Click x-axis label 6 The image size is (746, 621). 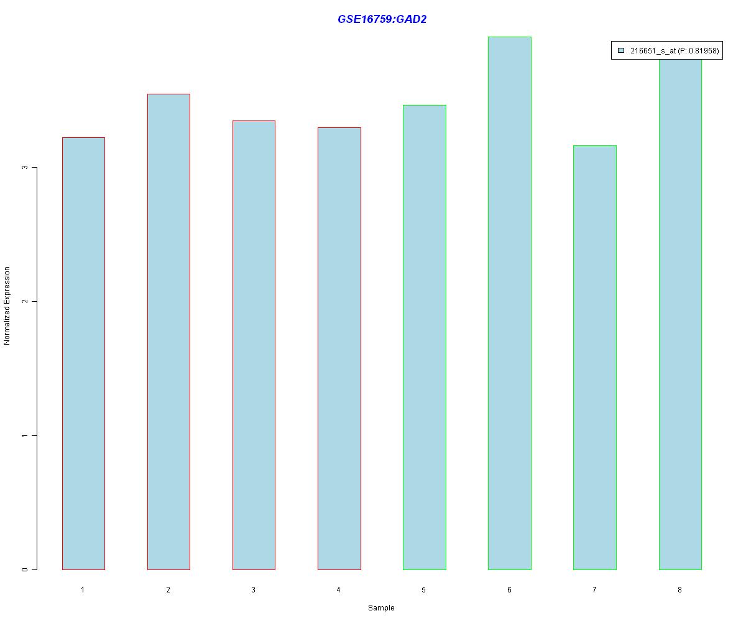point(509,589)
